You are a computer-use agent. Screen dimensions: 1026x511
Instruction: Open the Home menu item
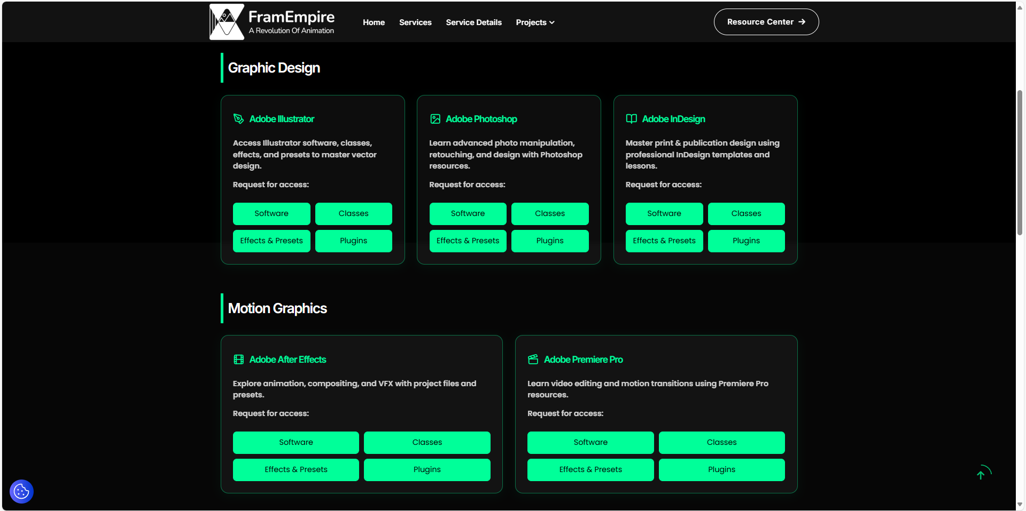374,22
